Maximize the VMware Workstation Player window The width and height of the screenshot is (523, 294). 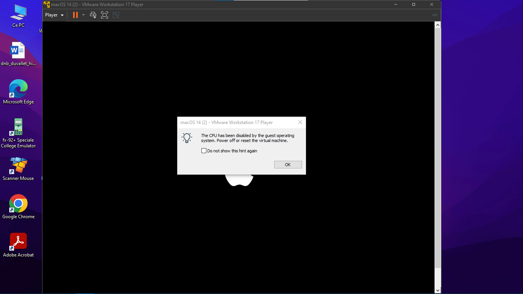click(413, 5)
